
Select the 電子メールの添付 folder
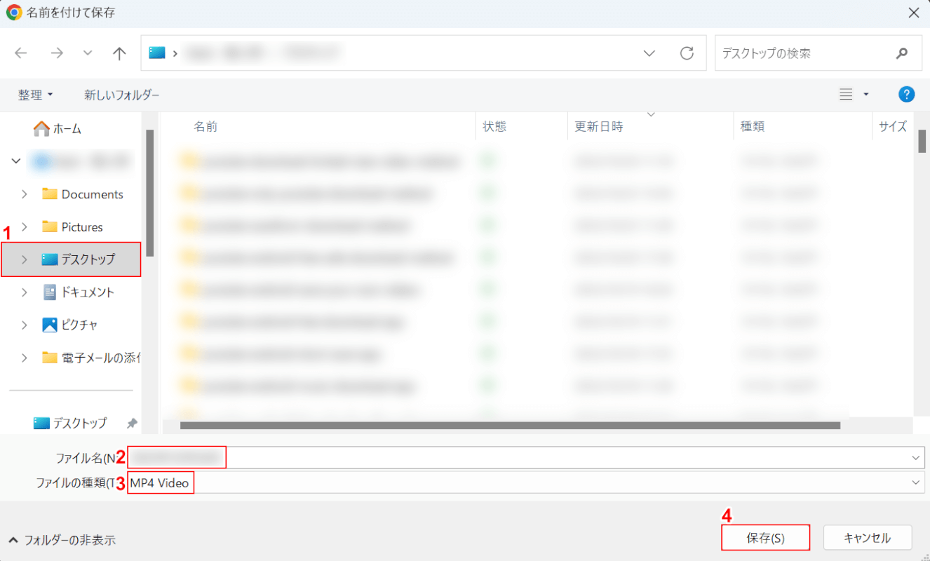tap(91, 358)
